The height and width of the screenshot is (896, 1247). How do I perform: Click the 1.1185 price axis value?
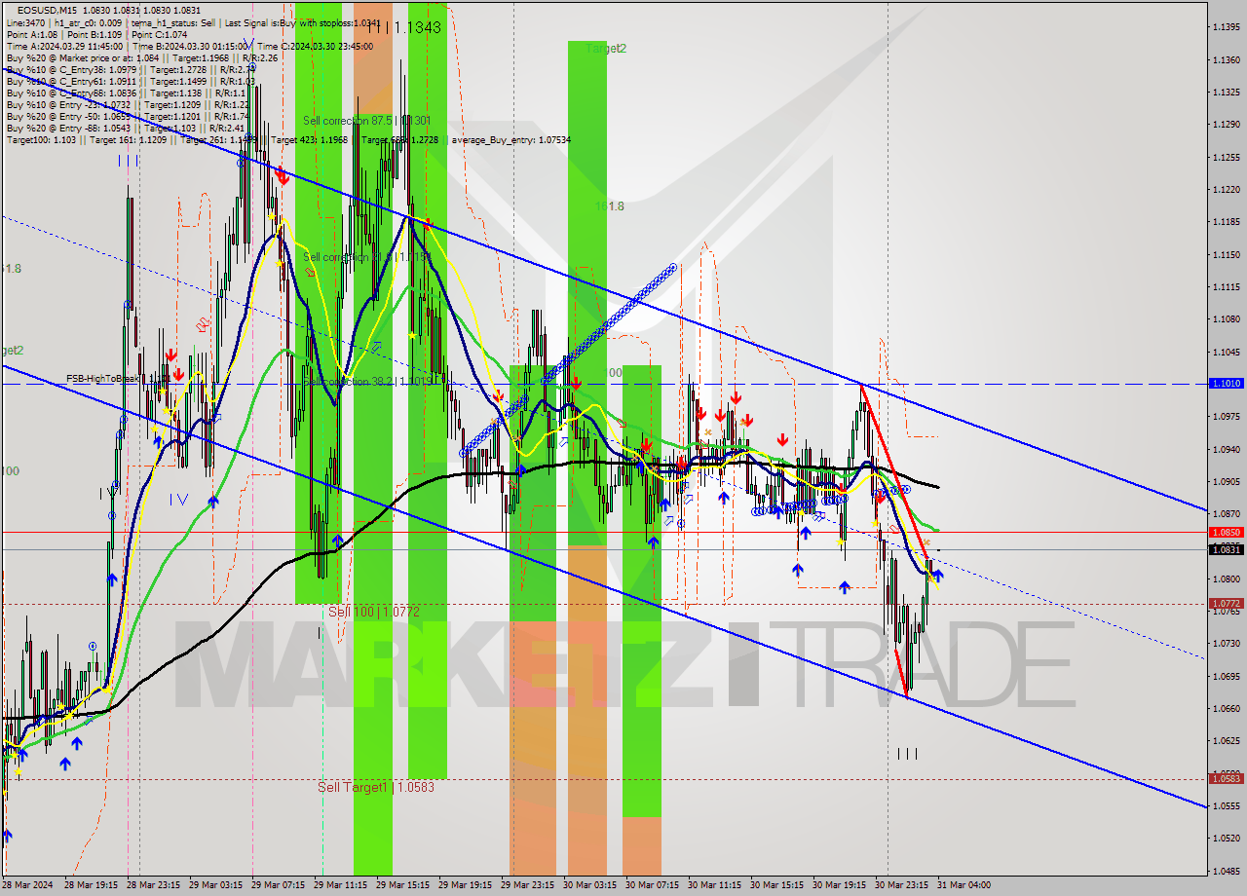1226,222
